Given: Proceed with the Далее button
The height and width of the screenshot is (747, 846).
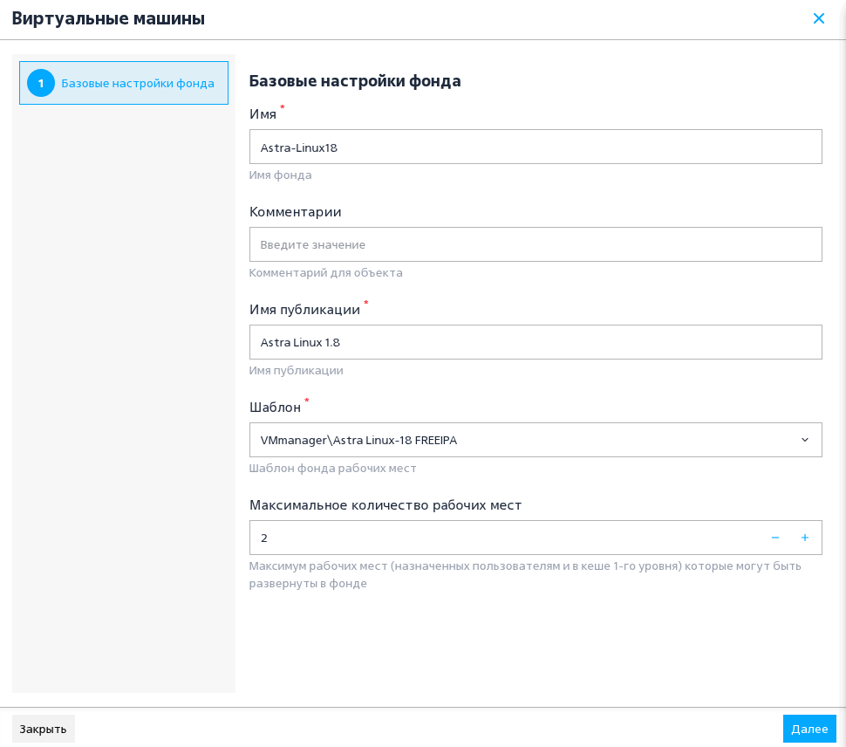Looking at the screenshot, I should [x=809, y=729].
